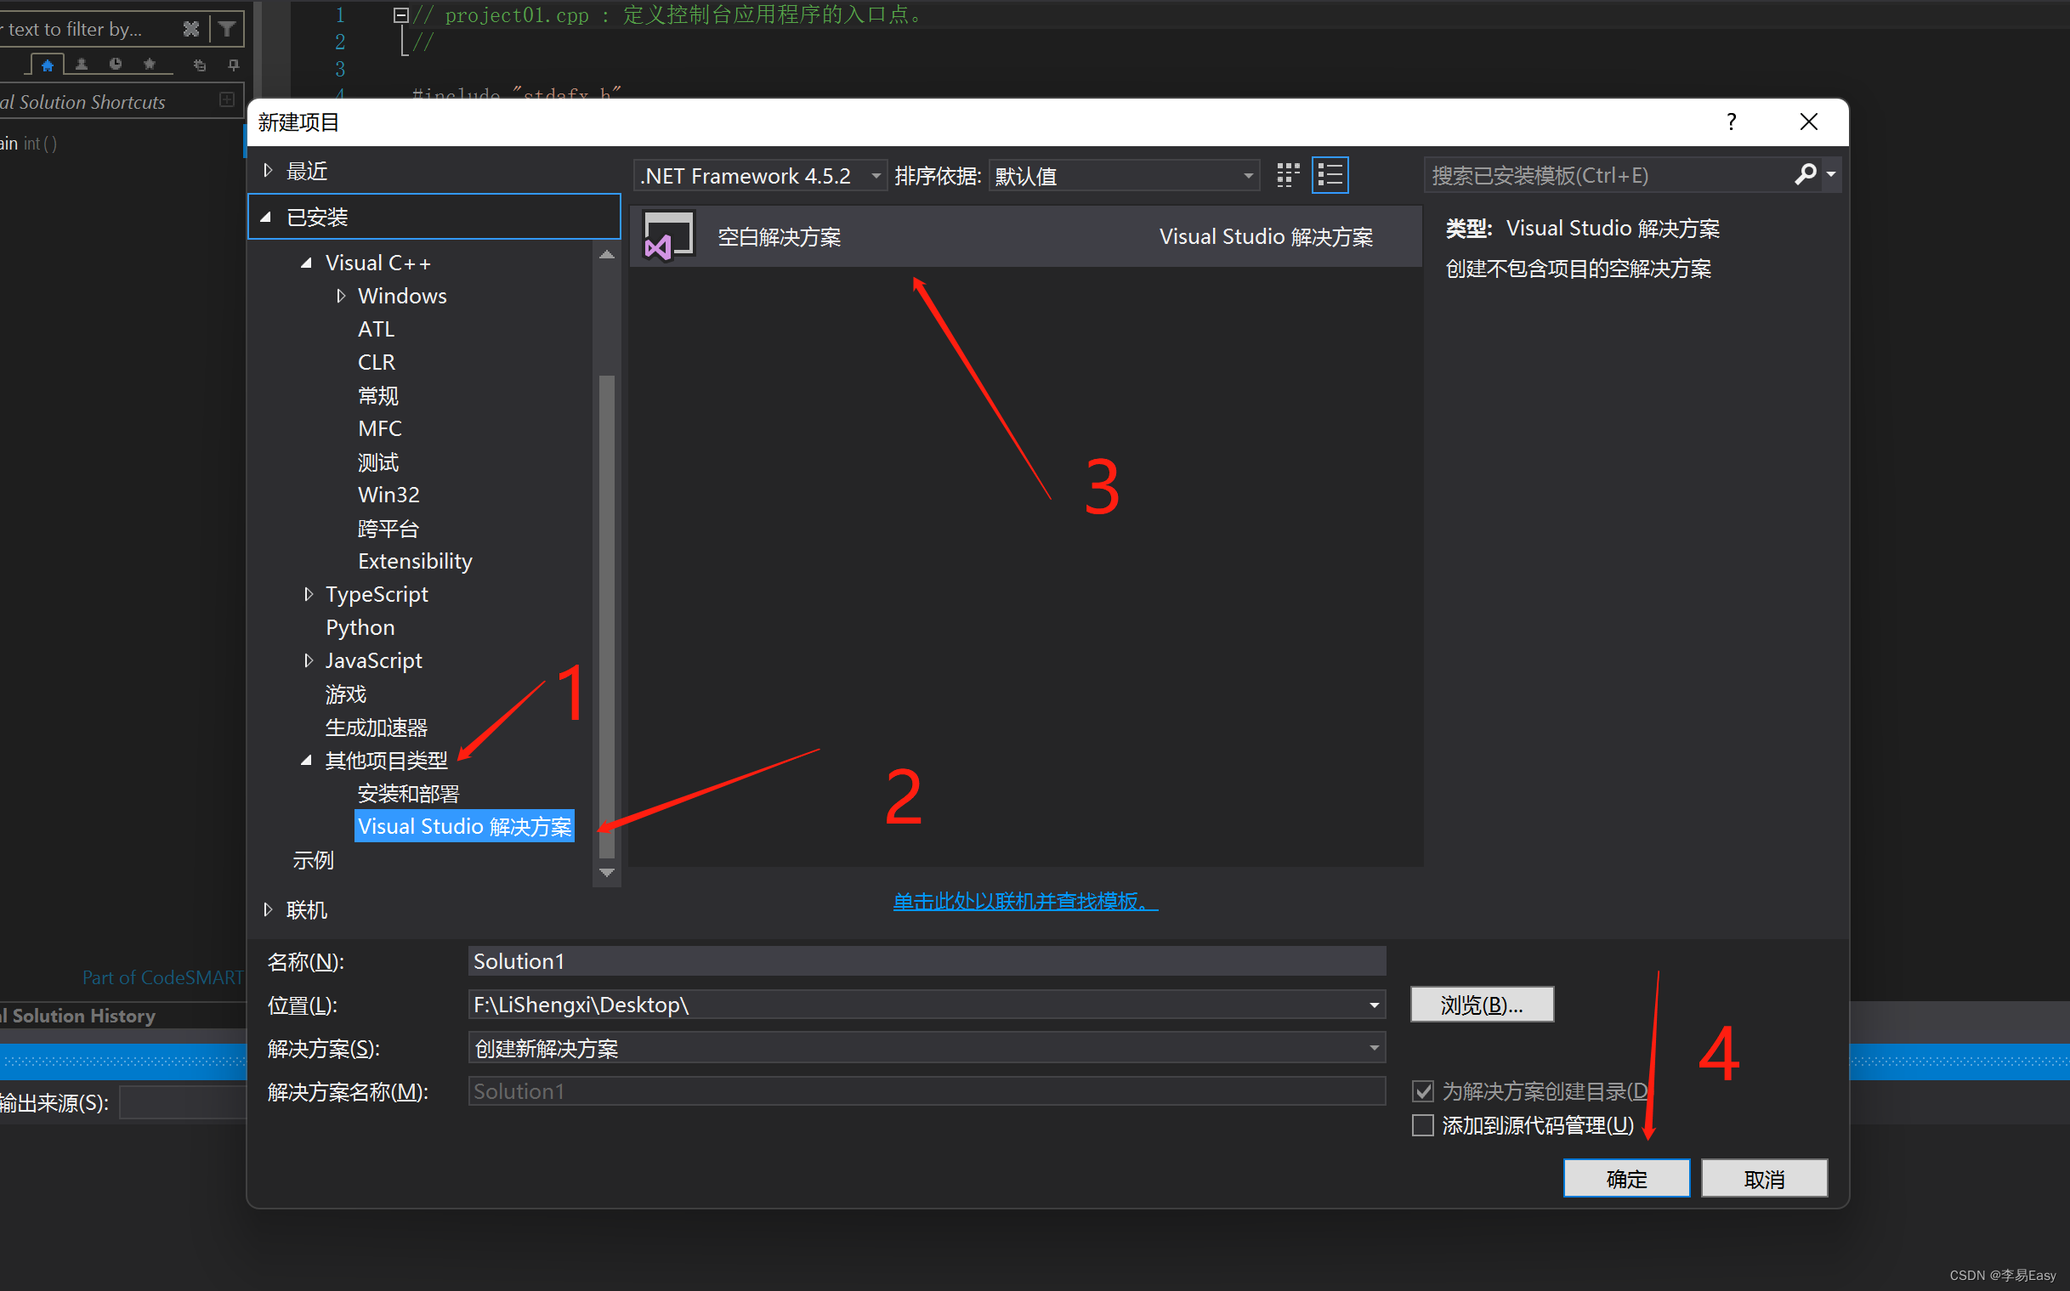Open the online templates search link
The image size is (2070, 1291).
(x=1024, y=902)
